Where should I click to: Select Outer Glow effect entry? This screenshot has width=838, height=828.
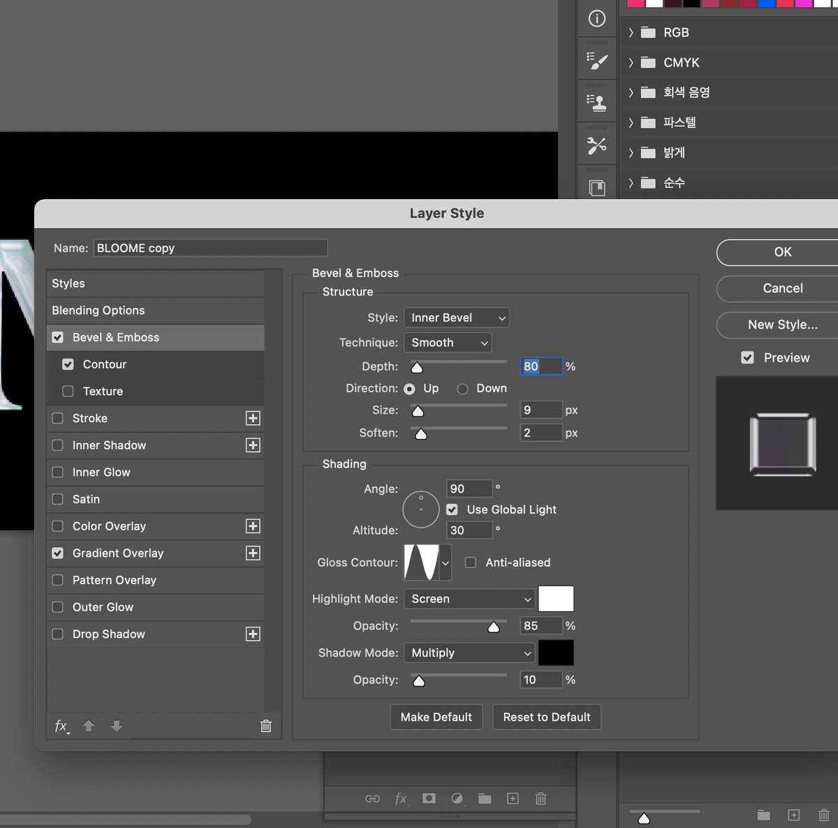pos(156,607)
